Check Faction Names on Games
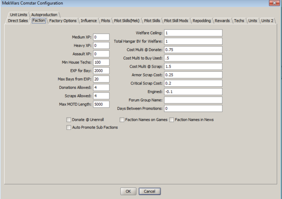Viewport: 282px width, 199px height. [x=122, y=120]
